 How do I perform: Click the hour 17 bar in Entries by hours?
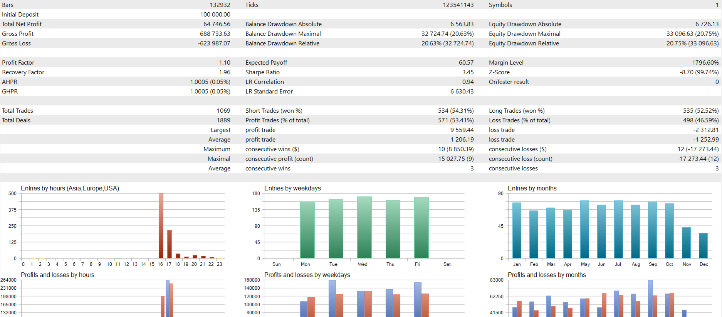coord(170,244)
